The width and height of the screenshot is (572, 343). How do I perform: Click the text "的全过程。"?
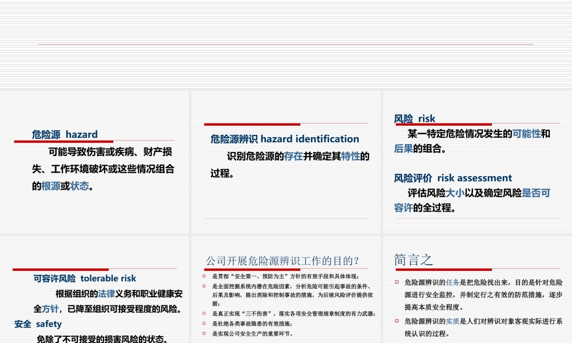pos(435,208)
